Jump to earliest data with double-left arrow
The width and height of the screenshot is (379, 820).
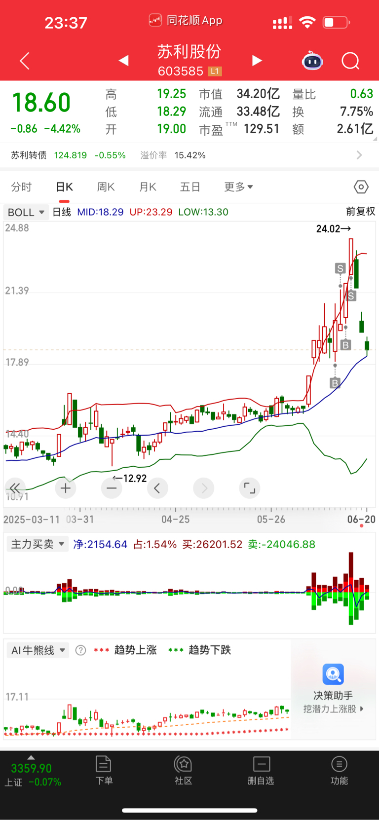tap(15, 488)
